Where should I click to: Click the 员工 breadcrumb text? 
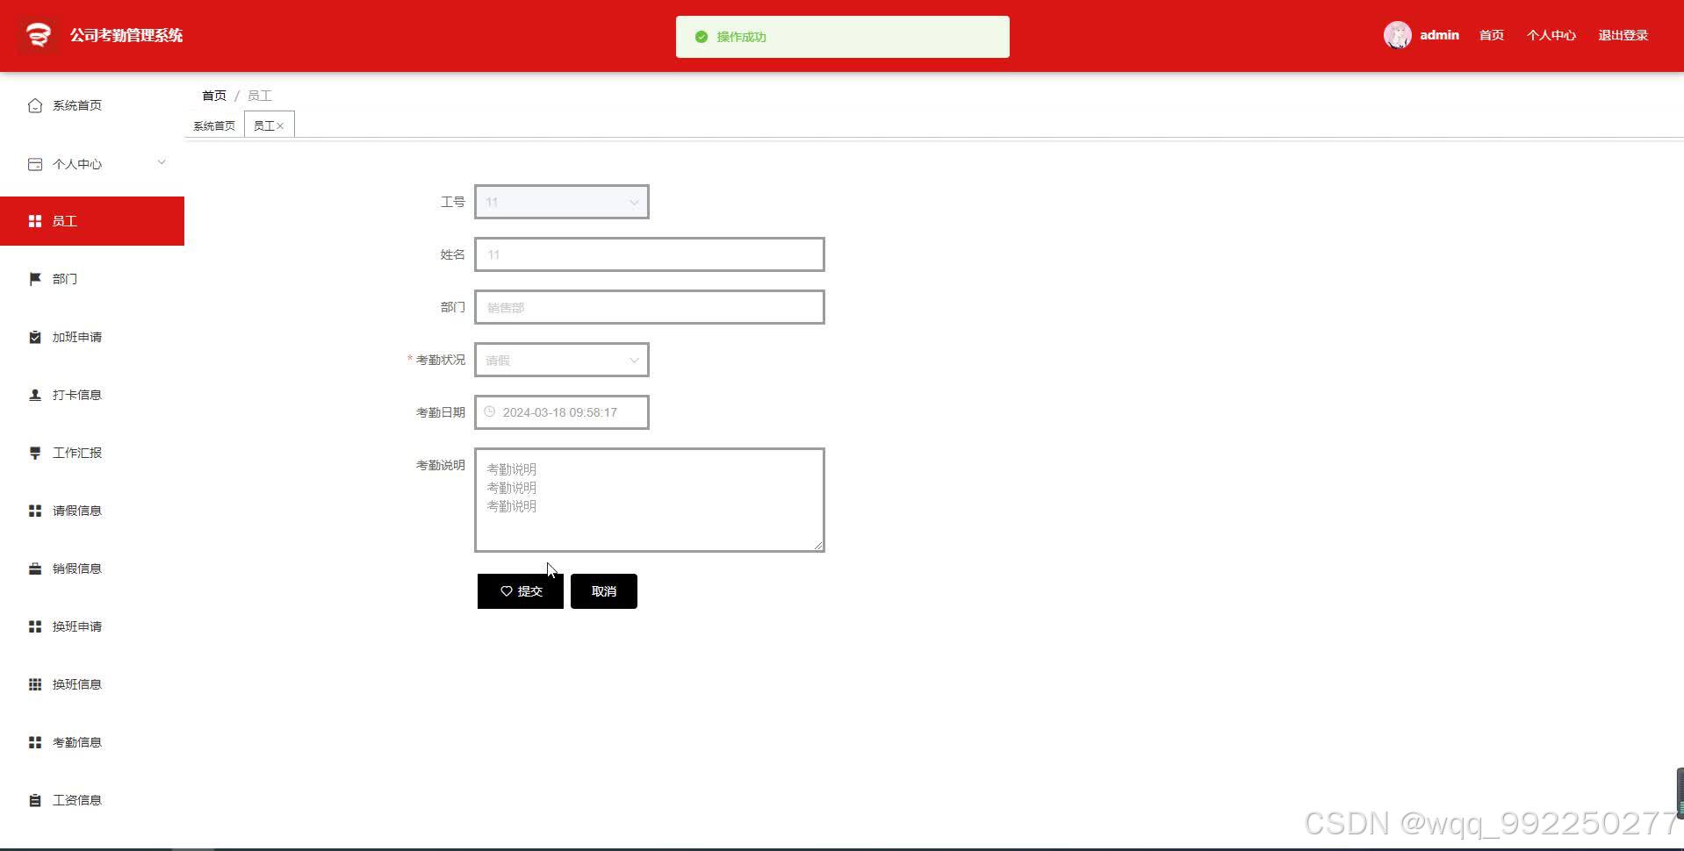(260, 96)
